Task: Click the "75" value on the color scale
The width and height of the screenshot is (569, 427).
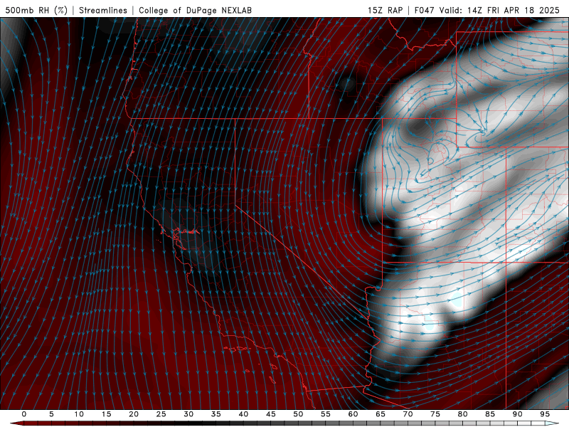Action: (x=435, y=414)
